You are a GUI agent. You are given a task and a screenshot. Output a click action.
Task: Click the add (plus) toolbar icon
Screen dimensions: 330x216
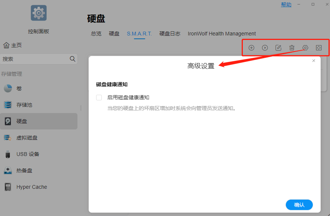251,48
